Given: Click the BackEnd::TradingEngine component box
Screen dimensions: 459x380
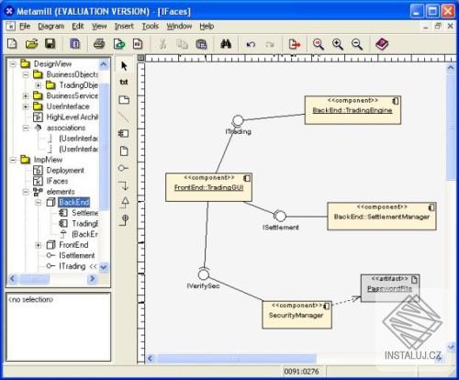Looking at the screenshot, I should 353,110.
